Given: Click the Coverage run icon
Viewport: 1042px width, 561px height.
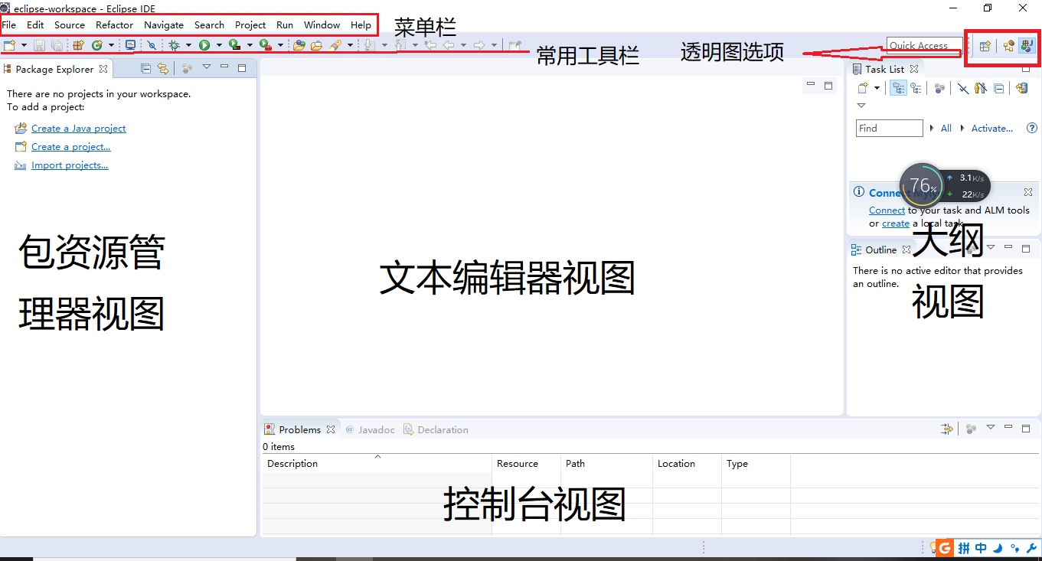Looking at the screenshot, I should click(235, 45).
